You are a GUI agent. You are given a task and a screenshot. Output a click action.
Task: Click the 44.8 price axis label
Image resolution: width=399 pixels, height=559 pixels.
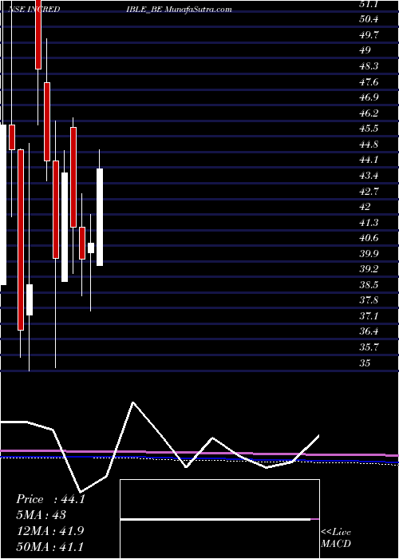click(x=369, y=145)
